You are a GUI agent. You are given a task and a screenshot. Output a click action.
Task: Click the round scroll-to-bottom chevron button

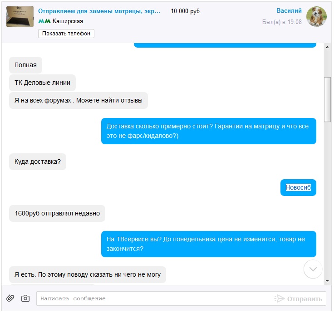pyautogui.click(x=313, y=269)
